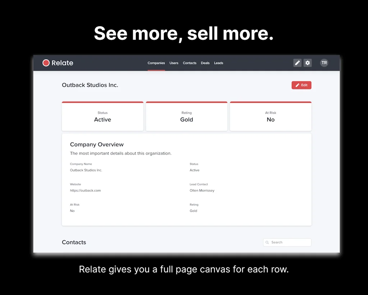Click the At Risk No summary card
368x295 pixels.
click(271, 116)
